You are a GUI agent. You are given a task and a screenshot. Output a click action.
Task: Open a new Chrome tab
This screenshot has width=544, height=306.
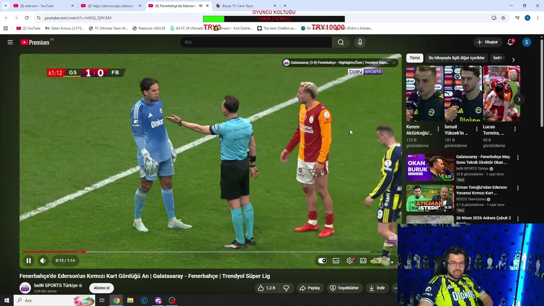[x=285, y=6]
